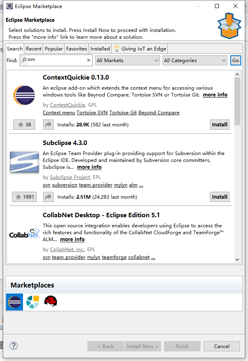Image resolution: width=248 pixels, height=361 pixels.
Task: Open the All Categories dropdown
Action: [195, 60]
